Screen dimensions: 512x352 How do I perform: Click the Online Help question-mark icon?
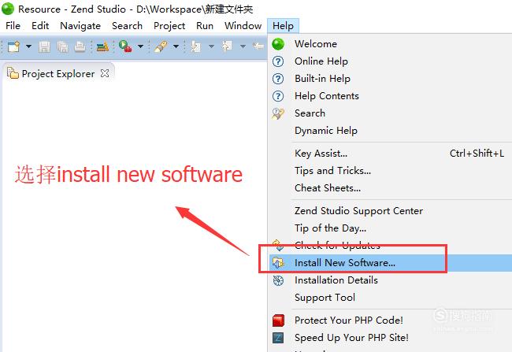pyautogui.click(x=278, y=61)
